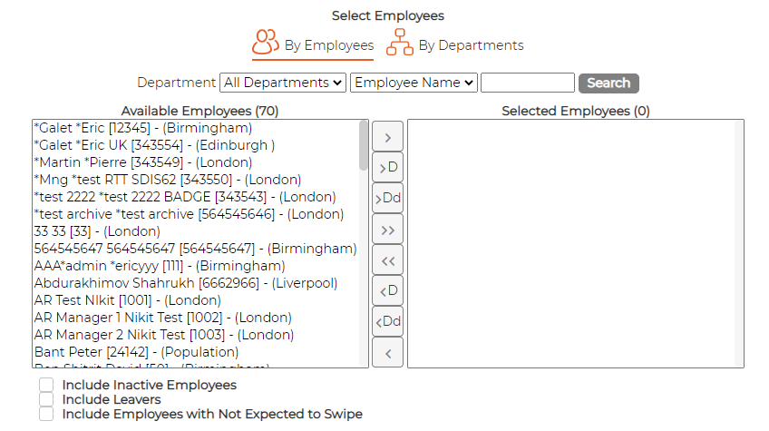Screen dimensions: 769x431
Task: Click the single right arrow add button
Action: coord(387,137)
